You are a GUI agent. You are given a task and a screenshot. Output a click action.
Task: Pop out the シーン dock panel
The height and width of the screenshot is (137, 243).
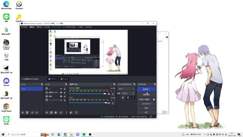pyautogui.click(x=42, y=84)
